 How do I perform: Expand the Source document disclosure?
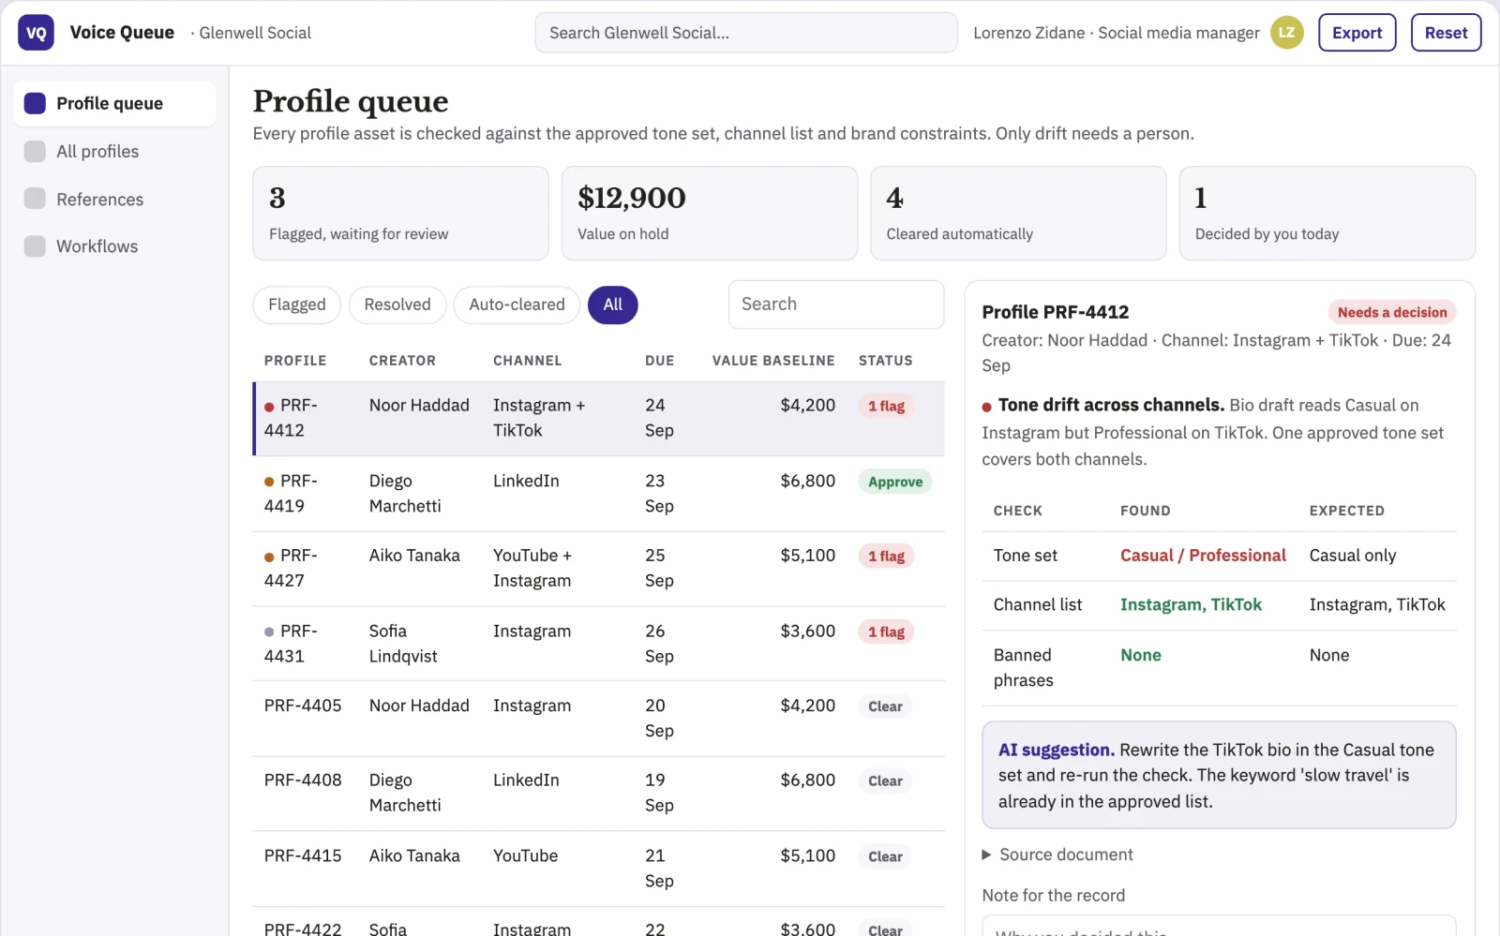coord(1057,854)
